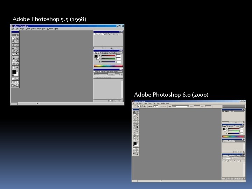Choose the Move tool in Photoshop 6.0 toolbox
The height and width of the screenshot is (189, 252).
[x=137, y=115]
